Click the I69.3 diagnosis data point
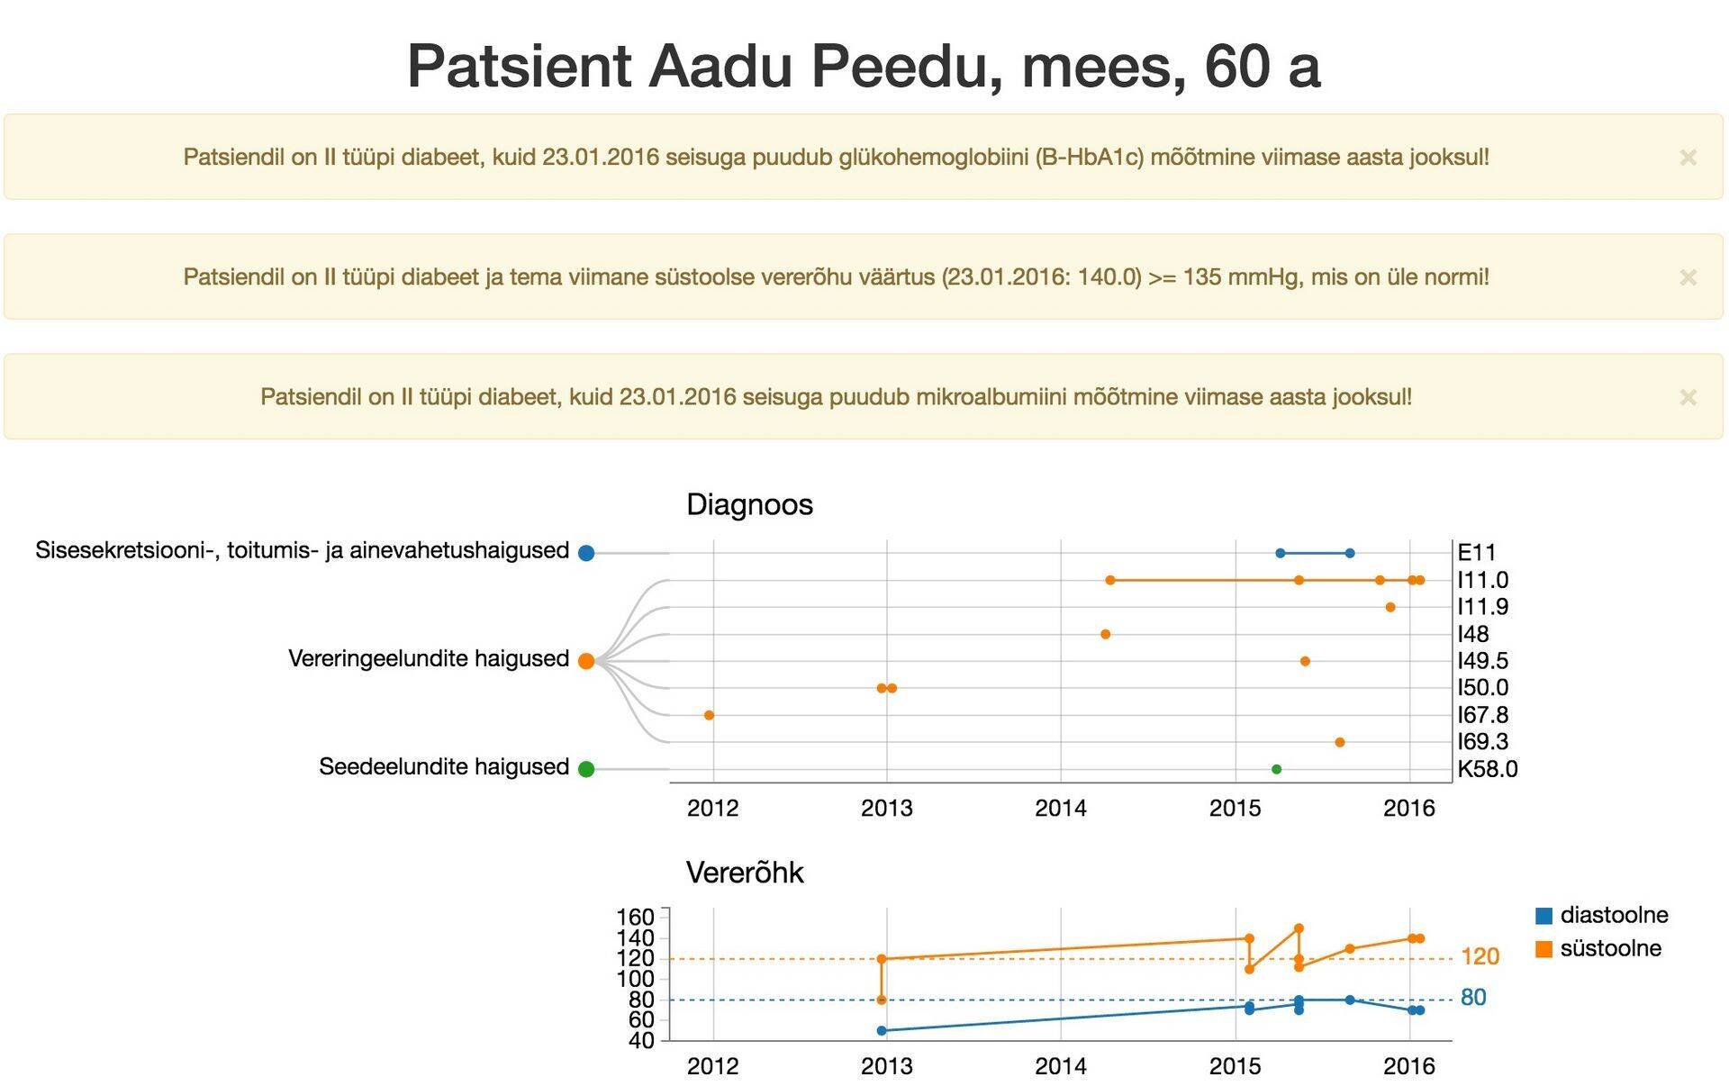 (1340, 742)
